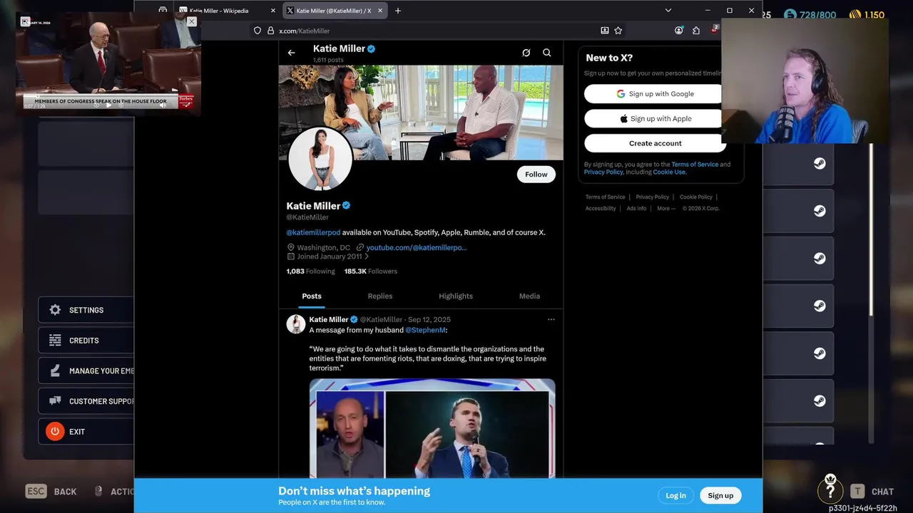Click Exit in the game menu

(x=86, y=432)
